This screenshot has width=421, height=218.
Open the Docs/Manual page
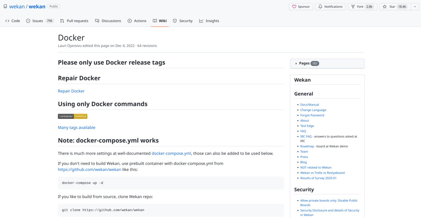pos(309,104)
